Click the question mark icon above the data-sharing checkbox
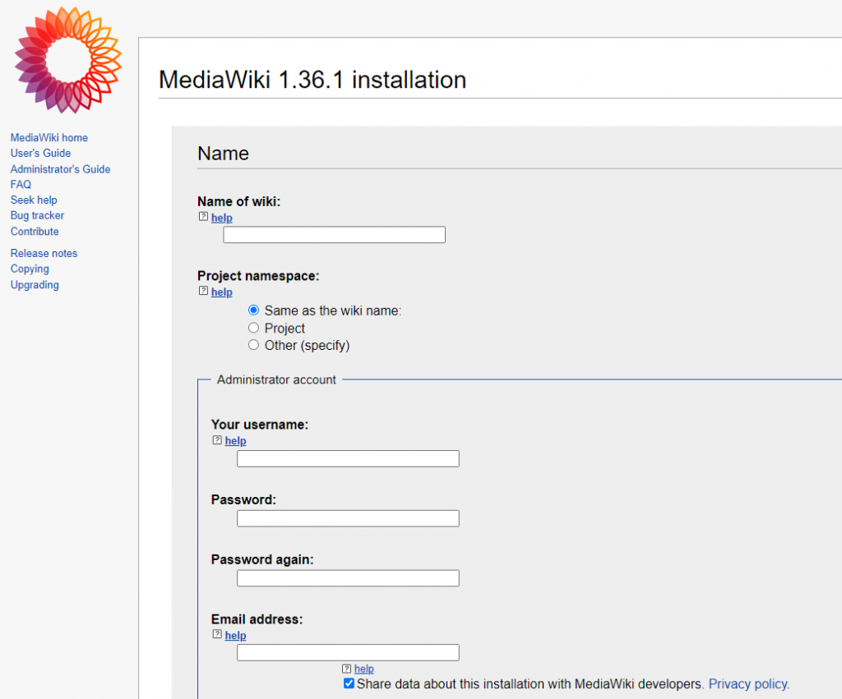 [347, 668]
